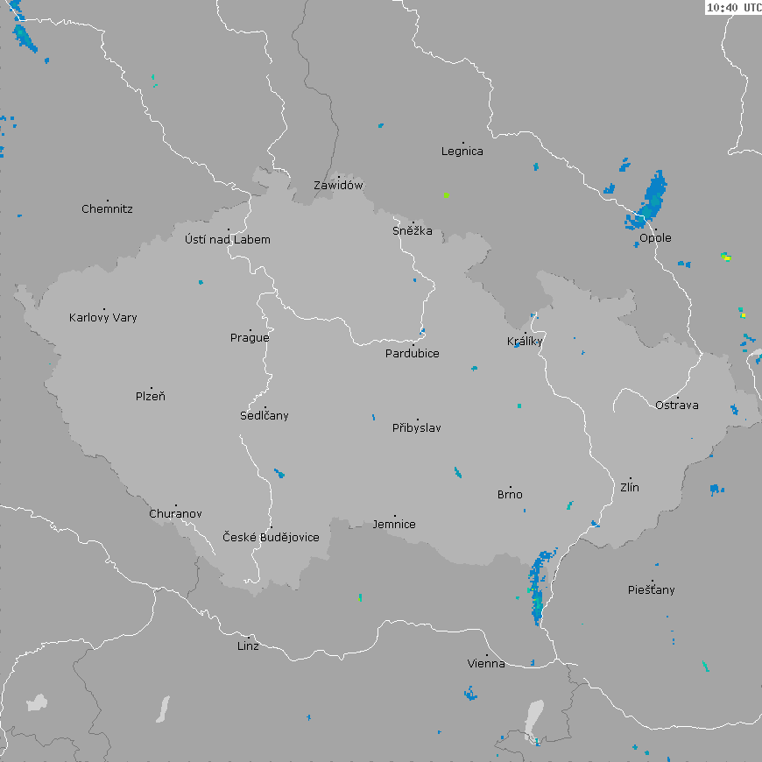The image size is (762, 762).
Task: Select the Plzeň city label
Action: (x=151, y=397)
